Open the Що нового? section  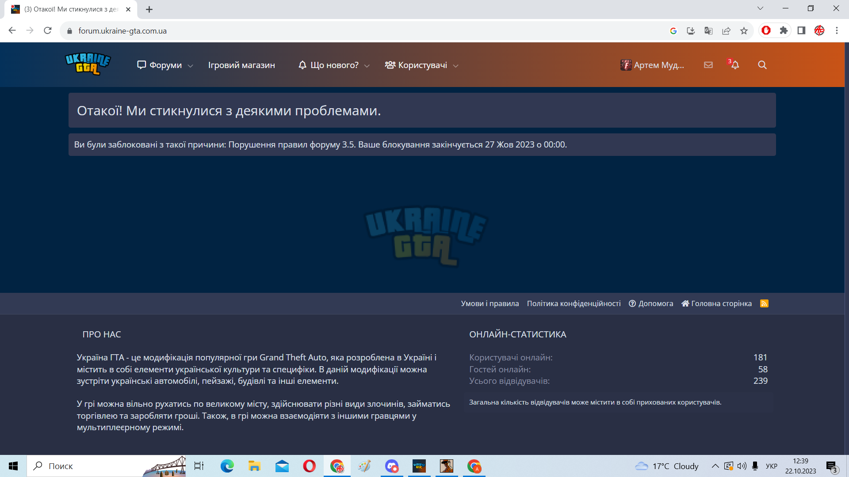click(329, 65)
